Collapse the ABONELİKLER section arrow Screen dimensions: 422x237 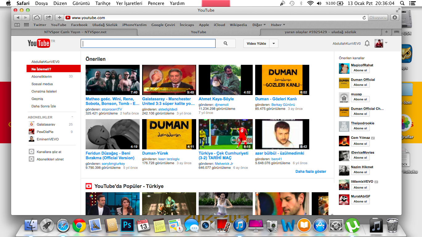(72, 117)
